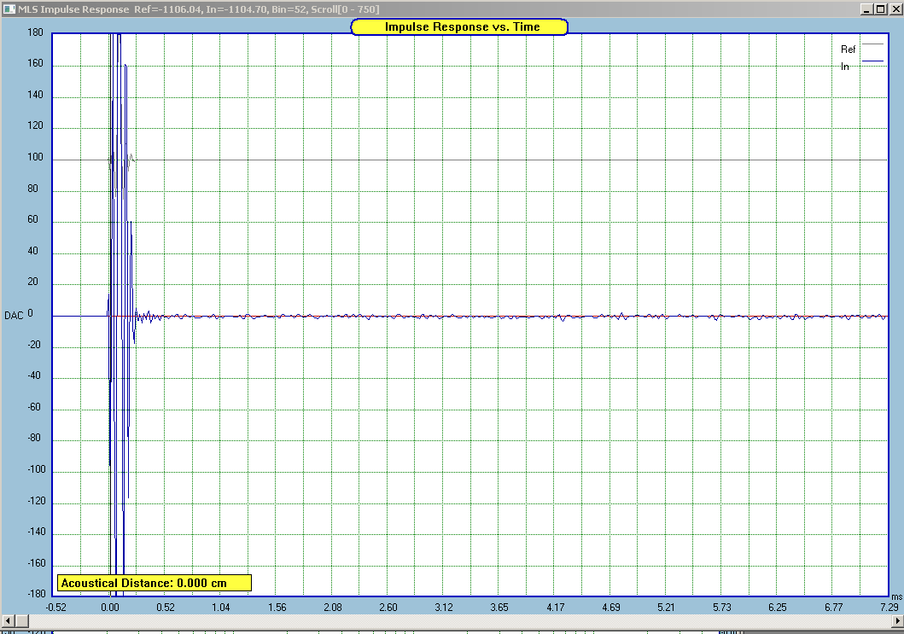904x634 pixels.
Task: Click the horizontal scrollbar thumb
Action: pyautogui.click(x=22, y=620)
